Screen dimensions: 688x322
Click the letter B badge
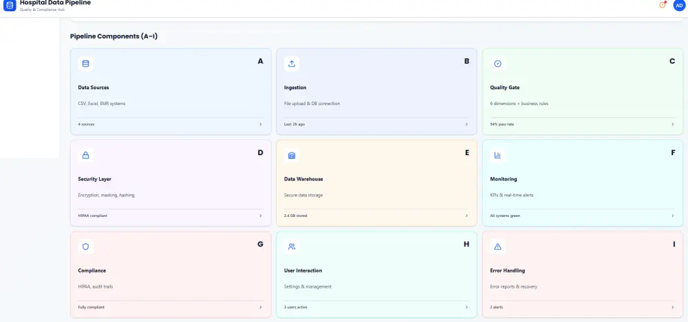coord(467,61)
